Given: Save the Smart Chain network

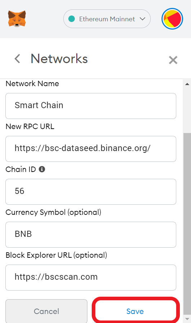Looking at the screenshot, I should 135,311.
